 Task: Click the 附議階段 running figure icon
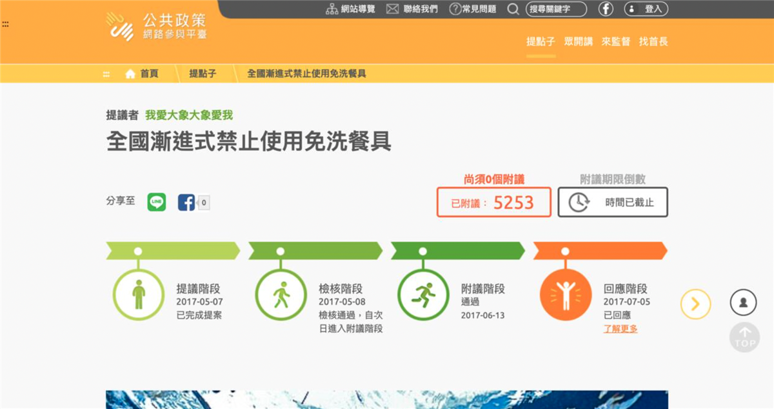(424, 294)
